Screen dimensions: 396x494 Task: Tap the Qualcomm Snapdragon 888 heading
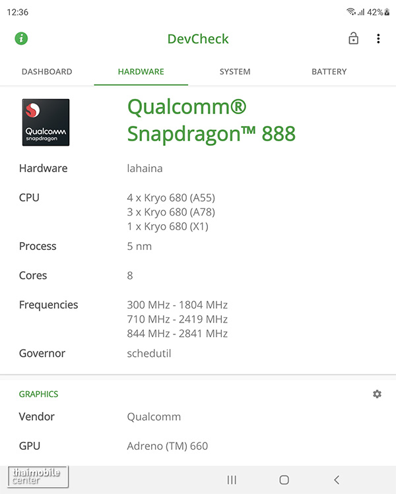tap(211, 120)
